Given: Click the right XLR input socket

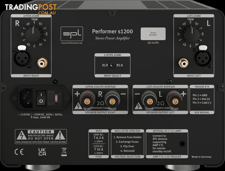Looking at the screenshot, I should click(22, 58).
